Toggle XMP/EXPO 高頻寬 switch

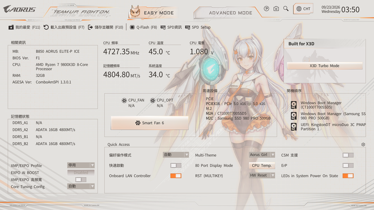81,179
